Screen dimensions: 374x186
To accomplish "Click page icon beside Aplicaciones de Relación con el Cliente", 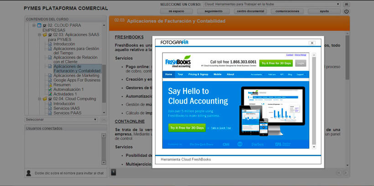I will pyautogui.click(x=50, y=57).
